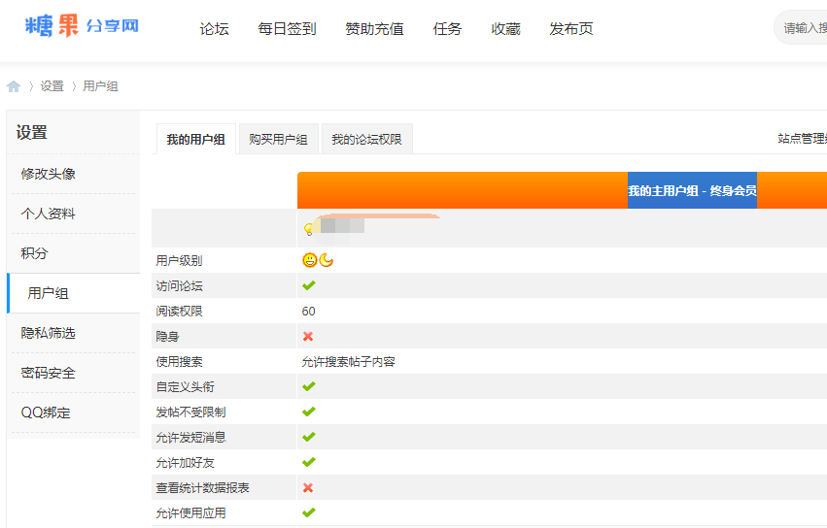The width and height of the screenshot is (827, 528).
Task: Open 修改头像 in settings sidebar
Action: (73, 174)
